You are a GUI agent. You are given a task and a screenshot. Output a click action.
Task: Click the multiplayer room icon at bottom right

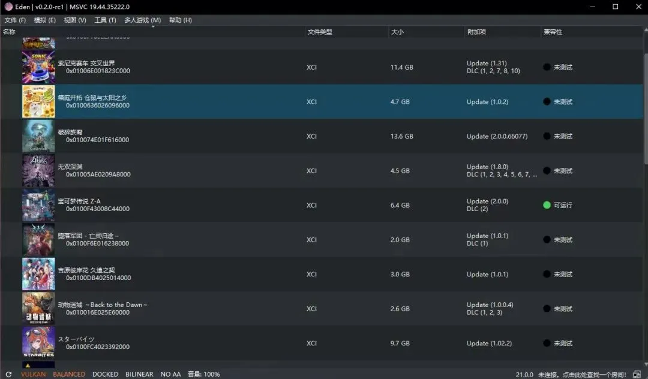[x=637, y=374]
